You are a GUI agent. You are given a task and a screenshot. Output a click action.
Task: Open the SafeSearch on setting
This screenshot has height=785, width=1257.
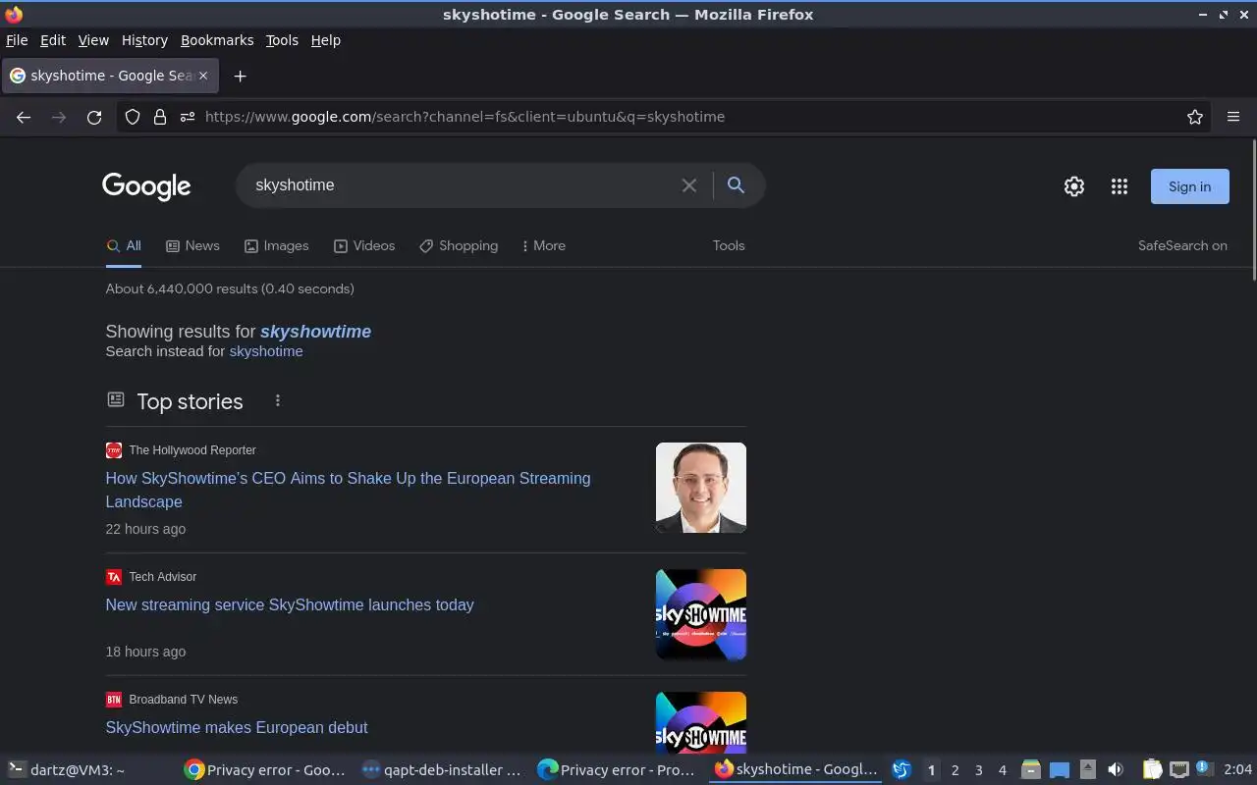coord(1182,246)
